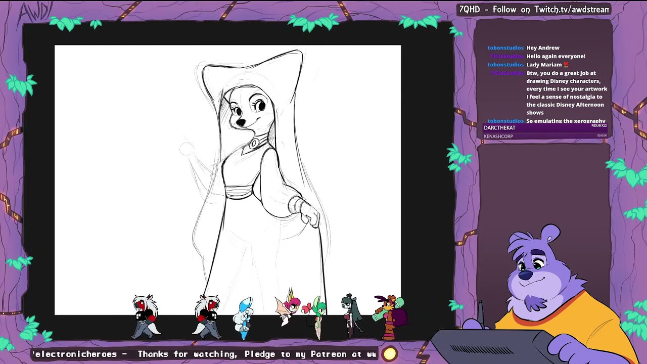This screenshot has height=364, width=647.
Task: Click tobonstudios beside 'Lady Mariam'
Action: pos(505,65)
